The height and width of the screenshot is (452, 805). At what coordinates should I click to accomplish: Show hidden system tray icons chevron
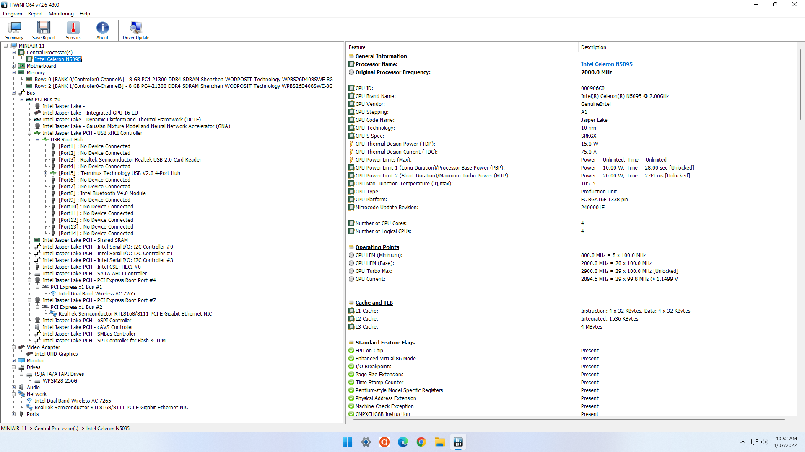point(743,442)
